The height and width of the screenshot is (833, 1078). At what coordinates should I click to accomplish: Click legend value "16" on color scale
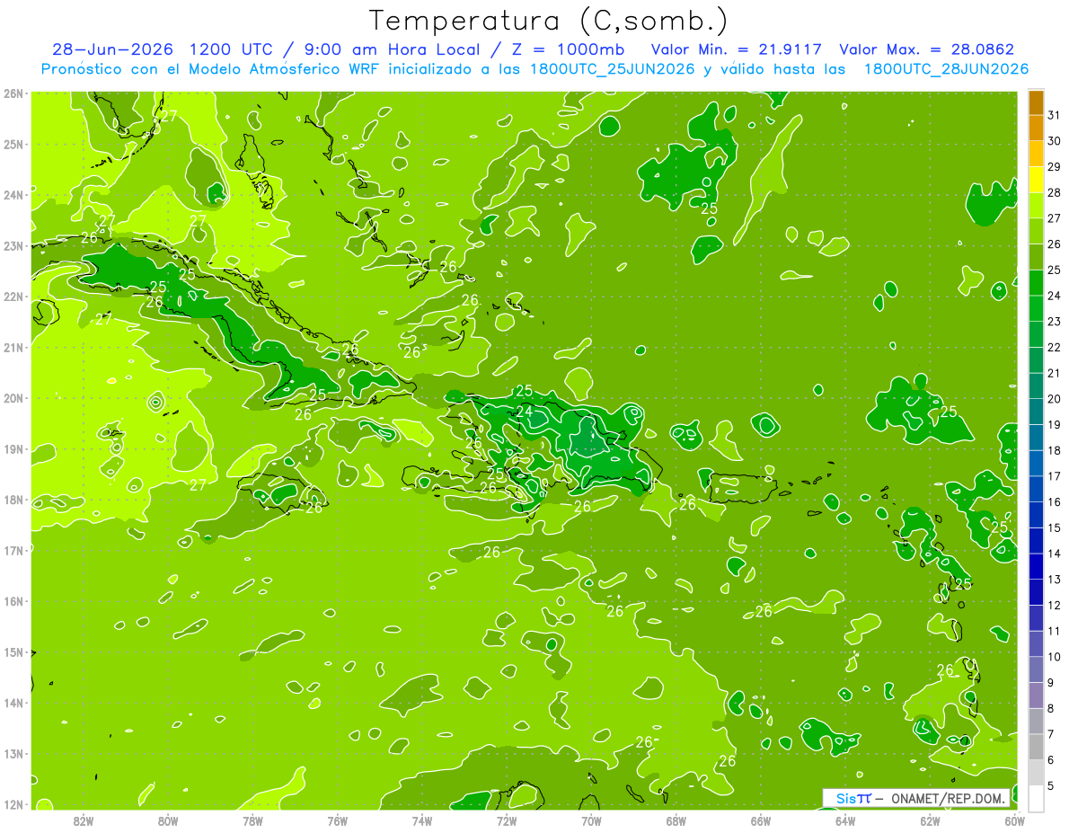pos(1055,502)
